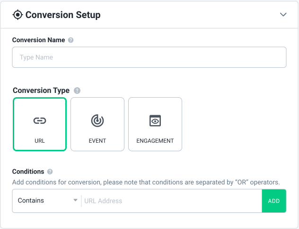Click the dropdown arrow next to Contains
The width and height of the screenshot is (299, 229).
pos(75,201)
